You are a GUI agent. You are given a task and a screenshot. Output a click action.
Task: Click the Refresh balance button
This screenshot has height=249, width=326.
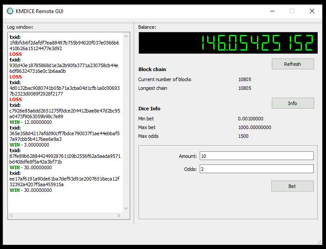293,64
